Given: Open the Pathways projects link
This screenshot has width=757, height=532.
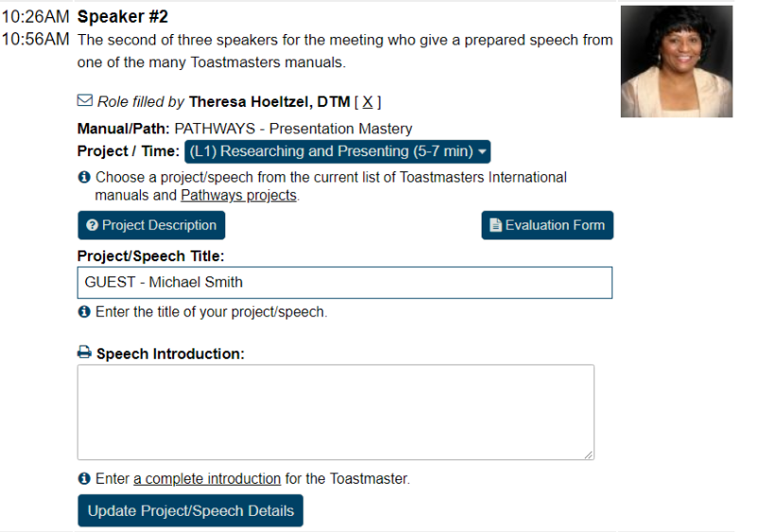Looking at the screenshot, I should pos(238,195).
